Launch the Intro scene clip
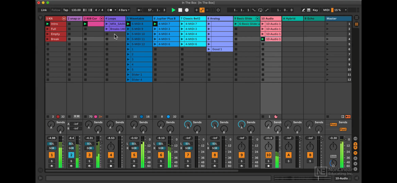Screen dimensions: 397x183 click(x=48, y=24)
